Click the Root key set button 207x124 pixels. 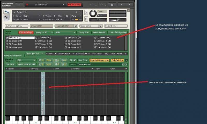[49, 64]
